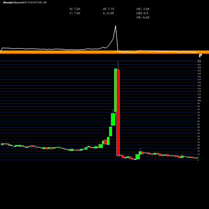The width and height of the screenshot is (209, 209).
Task: Click the '154' price axis label
Action: click(199, 71)
